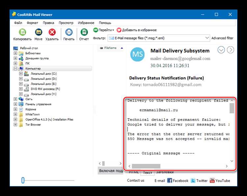
Task: Click the message scroll down arrow
Action: pos(232,161)
